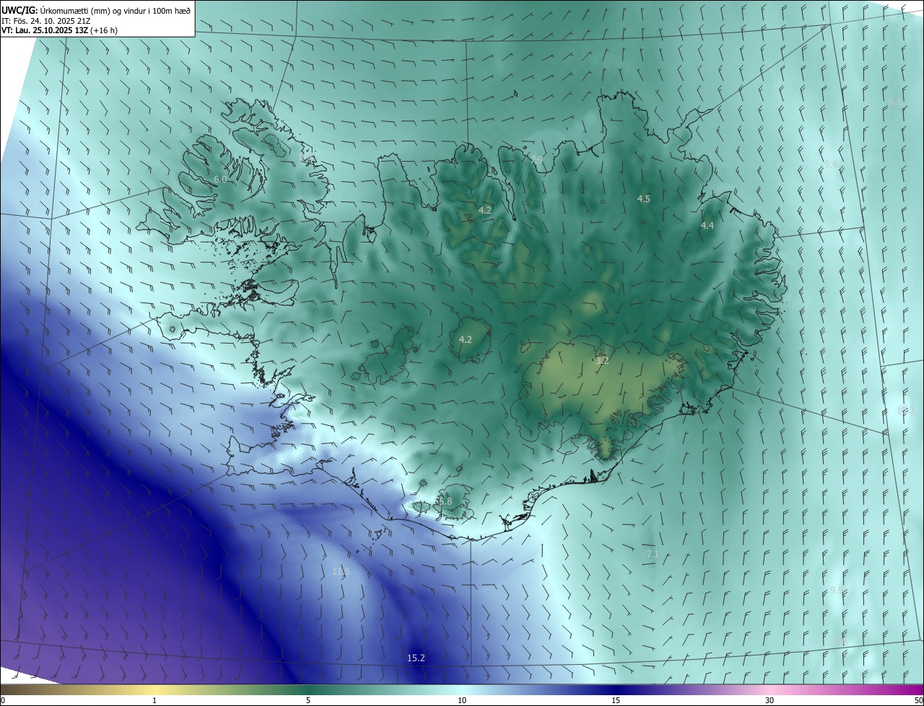Click the map title 'UWC/IG: Úrkomumætti (mm) og vindur'

[x=75, y=9]
